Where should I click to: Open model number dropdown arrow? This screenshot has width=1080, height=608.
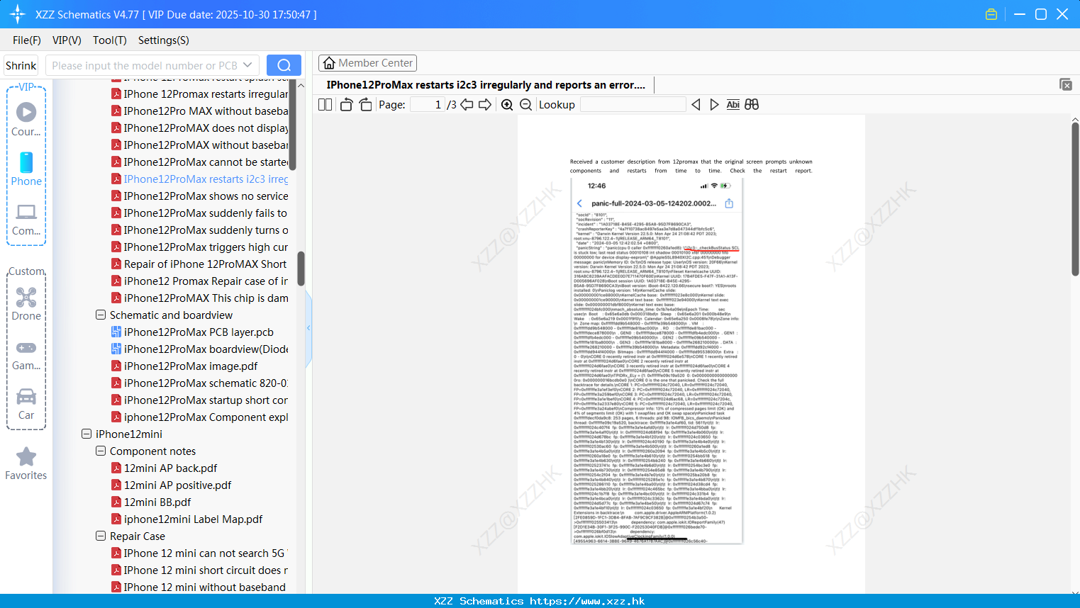(247, 65)
